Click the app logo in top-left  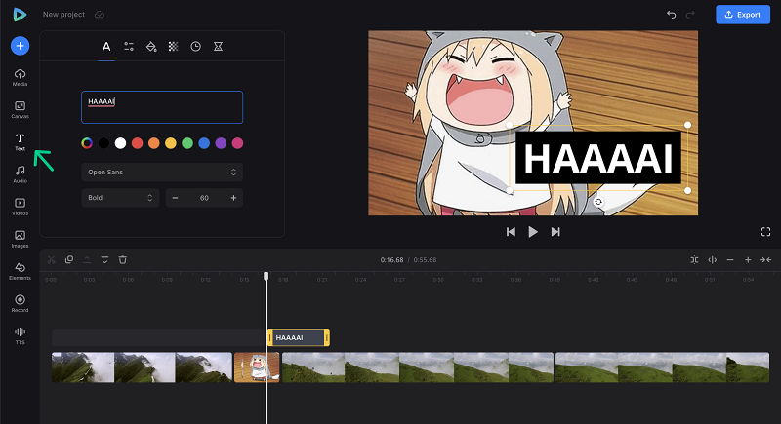click(20, 15)
